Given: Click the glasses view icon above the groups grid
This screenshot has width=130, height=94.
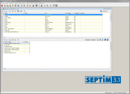Looking at the screenshot, I should tap(4, 11).
